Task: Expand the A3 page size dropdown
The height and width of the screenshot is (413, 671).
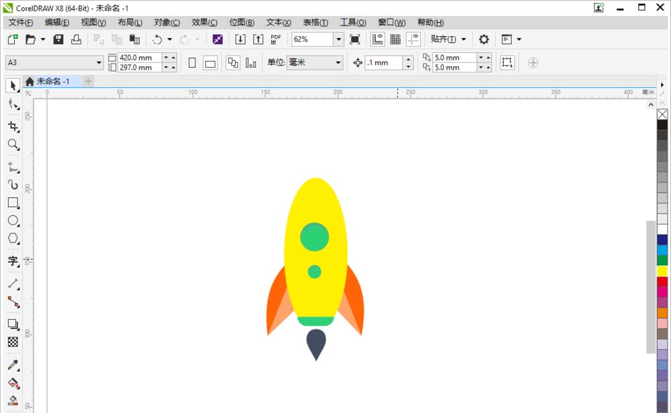Action: click(99, 63)
